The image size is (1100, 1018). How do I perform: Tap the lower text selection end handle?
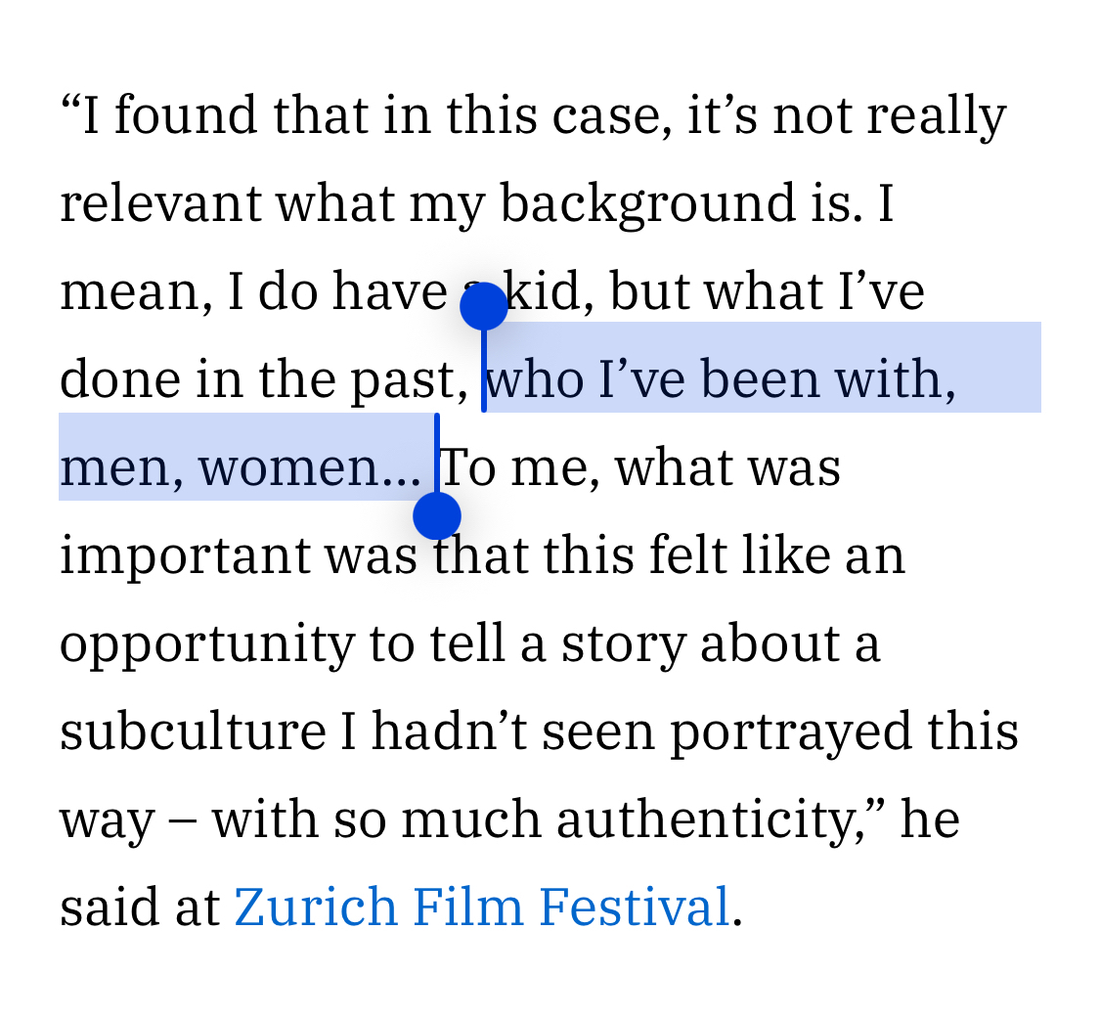[x=436, y=515]
